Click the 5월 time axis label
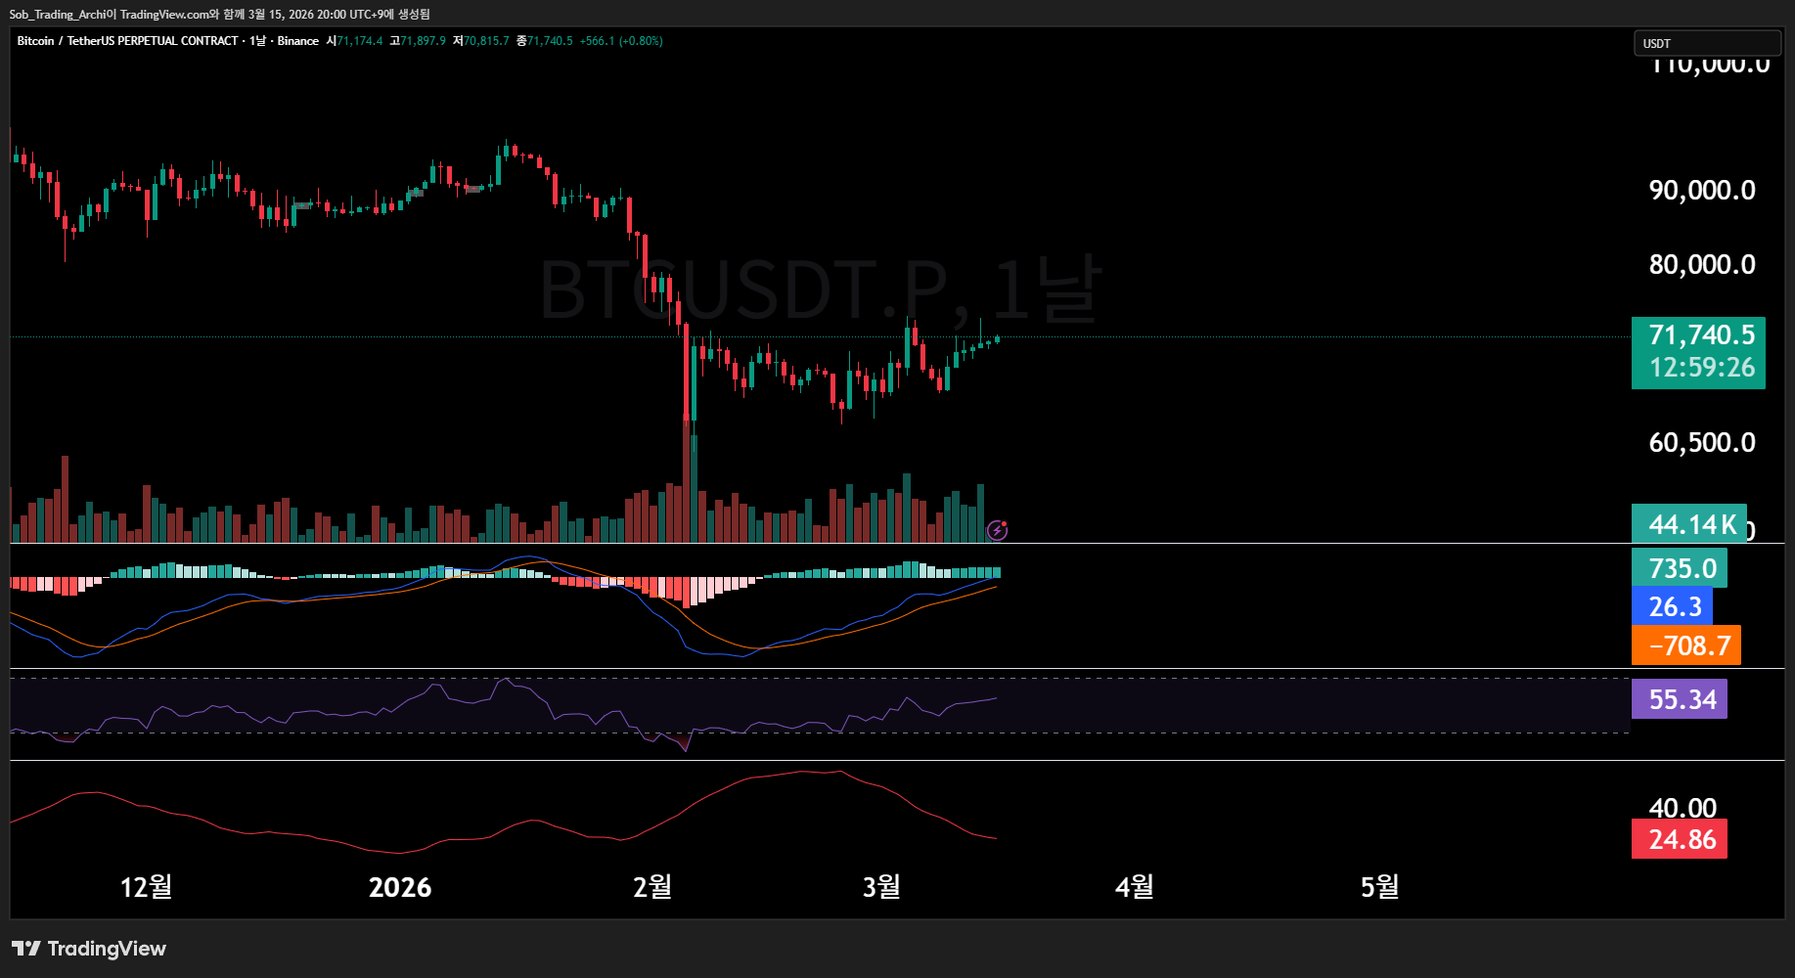This screenshot has height=978, width=1795. pos(1380,887)
